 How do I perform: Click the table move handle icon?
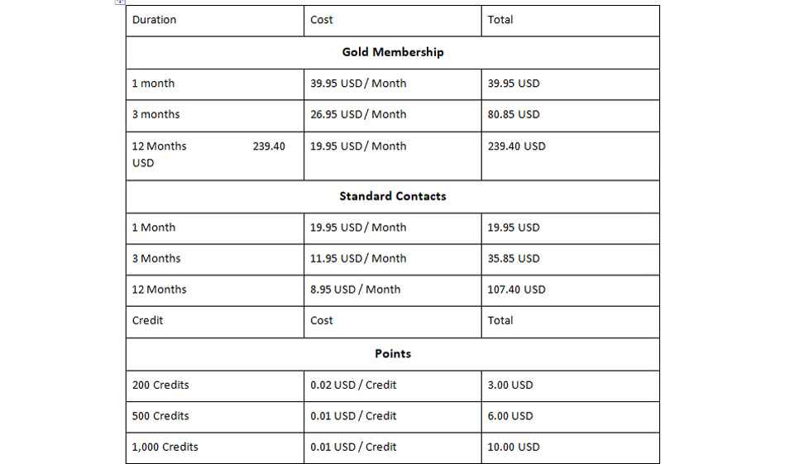coord(119,2)
